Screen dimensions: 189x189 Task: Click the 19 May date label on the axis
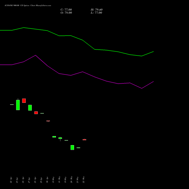point(65,180)
